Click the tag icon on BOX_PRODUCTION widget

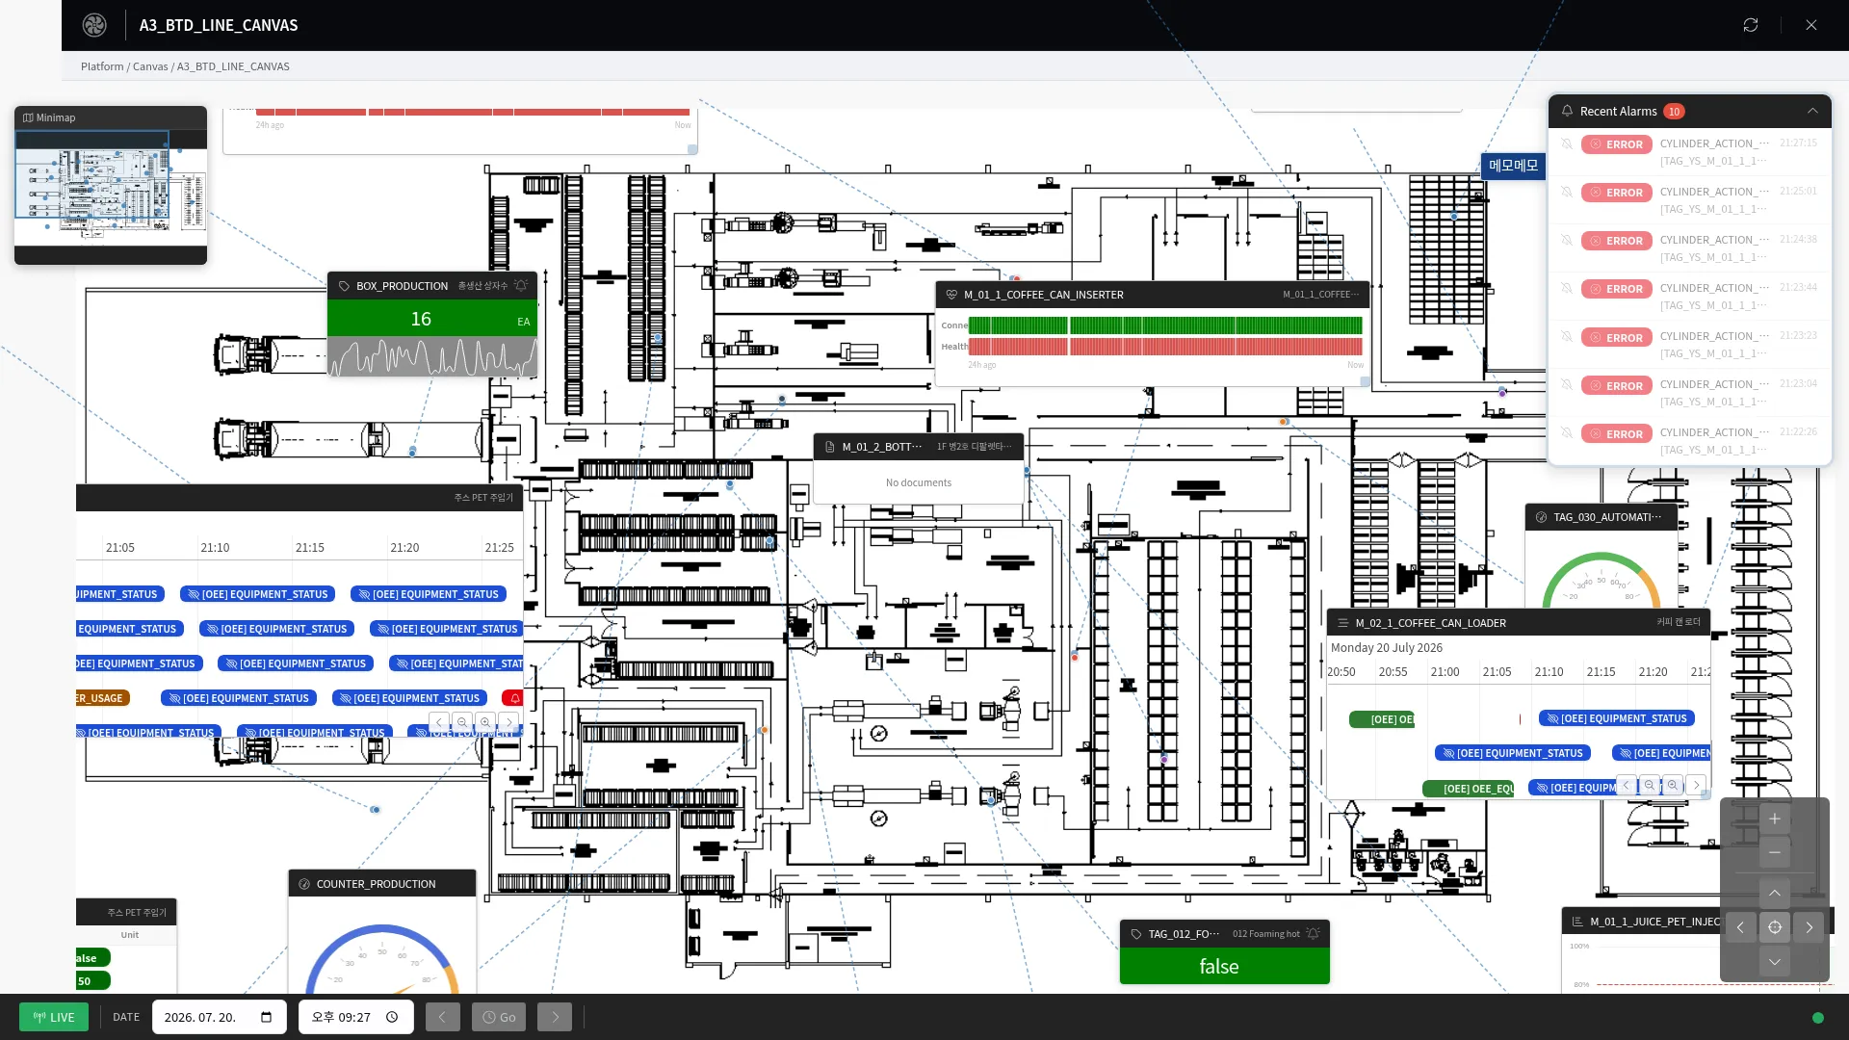tap(344, 286)
